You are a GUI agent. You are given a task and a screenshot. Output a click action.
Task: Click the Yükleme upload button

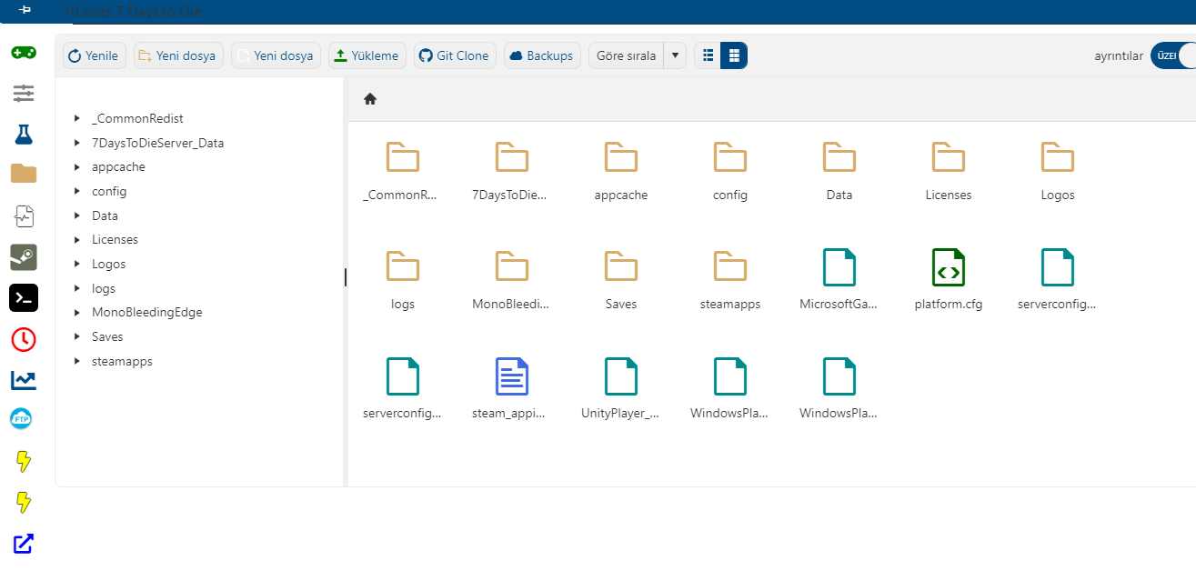(367, 55)
